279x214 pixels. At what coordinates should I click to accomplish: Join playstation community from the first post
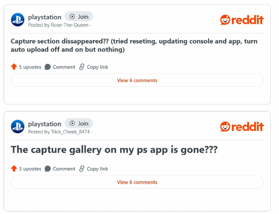[79, 17]
